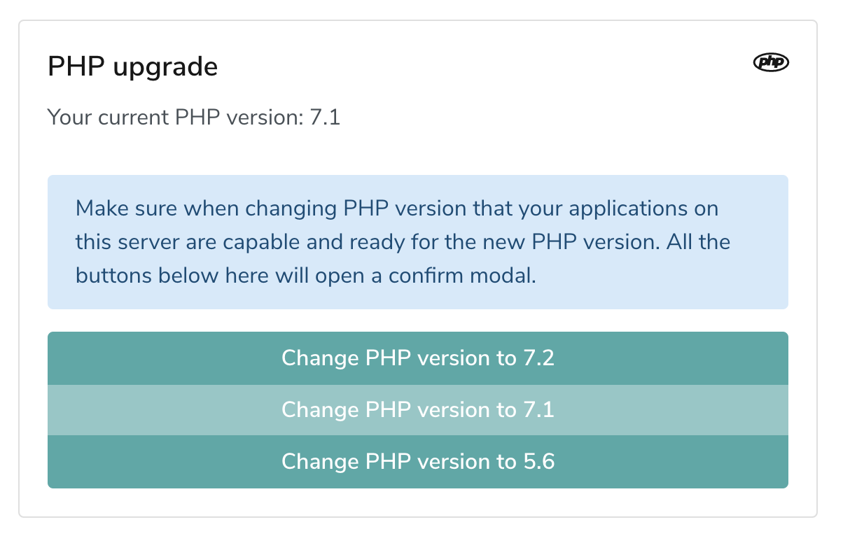The width and height of the screenshot is (843, 536).
Task: Click the current PHP version text
Action: pyautogui.click(x=194, y=117)
